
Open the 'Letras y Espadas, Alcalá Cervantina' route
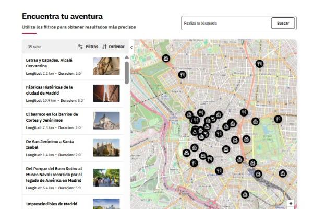(73, 66)
